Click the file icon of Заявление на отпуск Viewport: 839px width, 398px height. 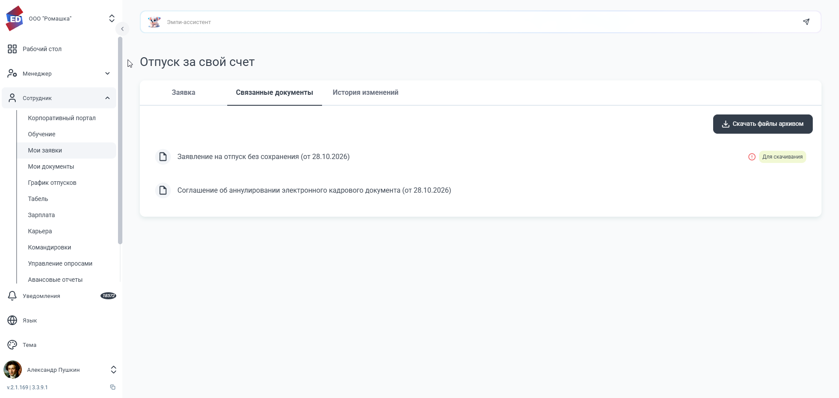click(163, 156)
